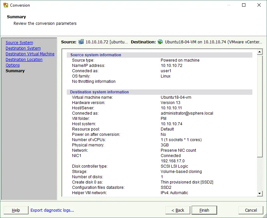Click the Help button

16,210
